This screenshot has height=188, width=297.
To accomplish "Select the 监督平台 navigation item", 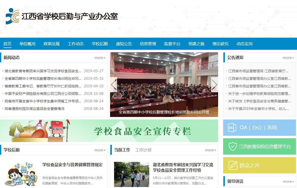I will tap(172, 44).
